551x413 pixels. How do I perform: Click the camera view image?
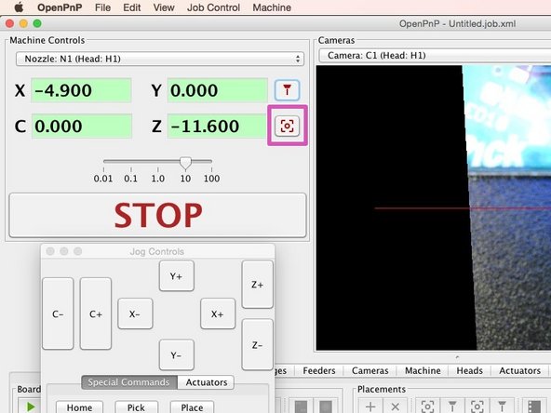point(434,207)
